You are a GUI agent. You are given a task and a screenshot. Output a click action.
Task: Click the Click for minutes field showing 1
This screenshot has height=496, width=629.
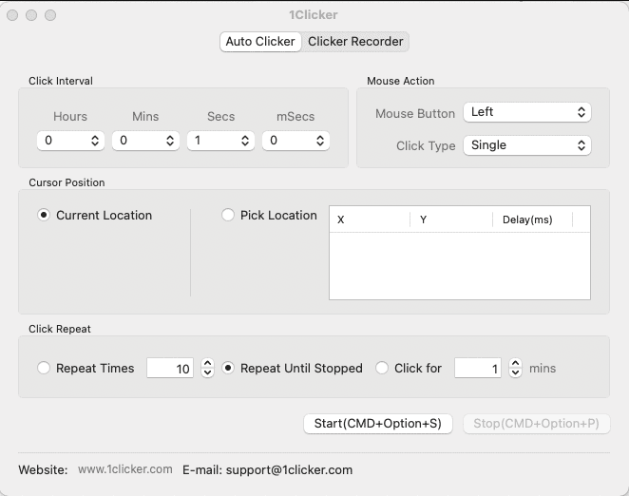(x=478, y=368)
